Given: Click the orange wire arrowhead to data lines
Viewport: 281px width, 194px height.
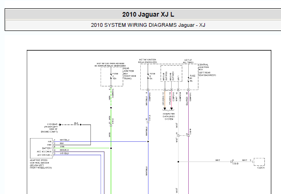Looking at the screenshot, I should pyautogui.click(x=165, y=109).
